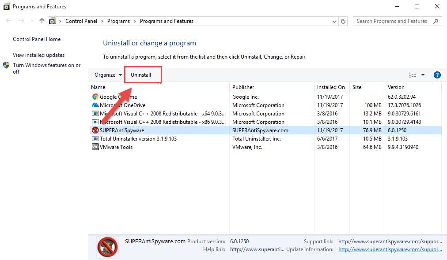Click the search magnifier icon
This screenshot has height=260, width=447.
point(436,21)
